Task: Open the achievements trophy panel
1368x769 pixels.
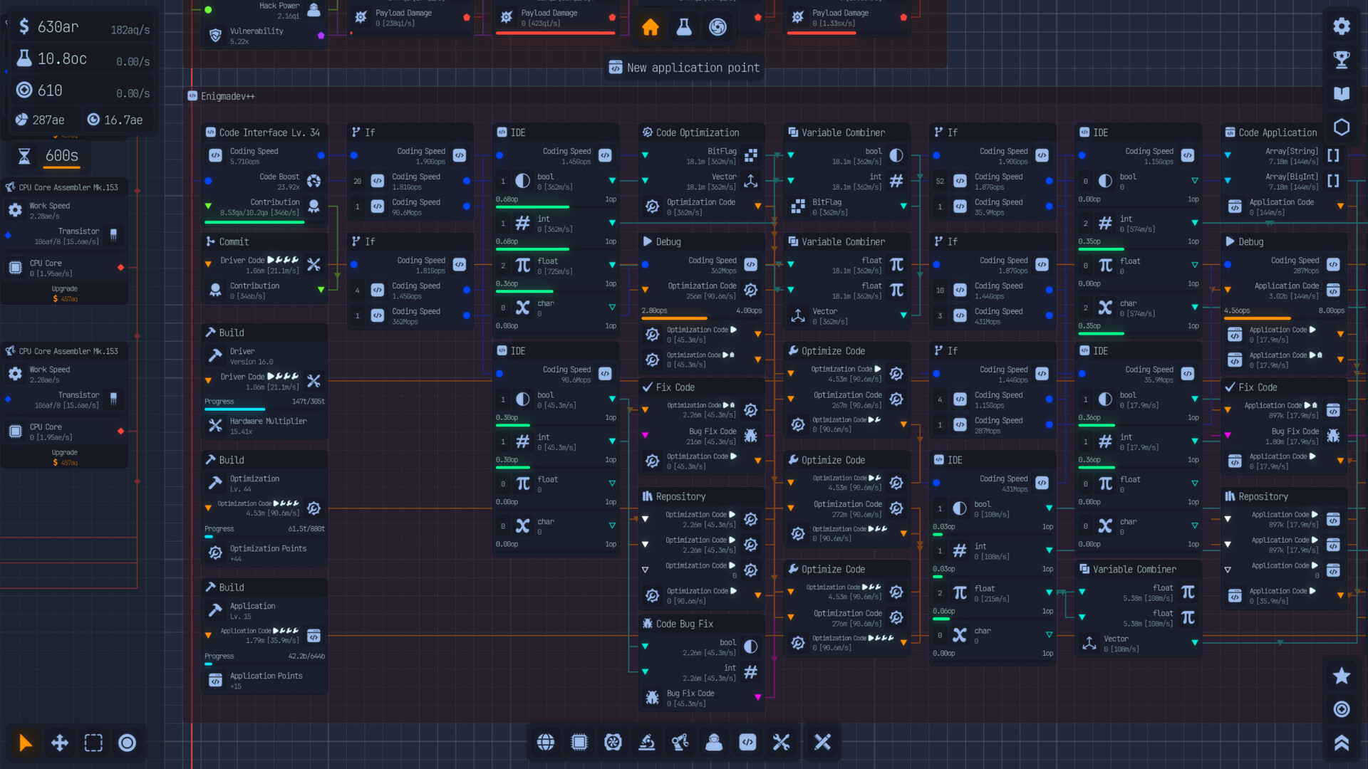Action: point(1342,60)
